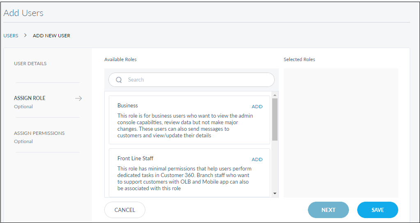Click the search magnifier icon
Viewport: 420px width, 223px height.
tap(119, 80)
